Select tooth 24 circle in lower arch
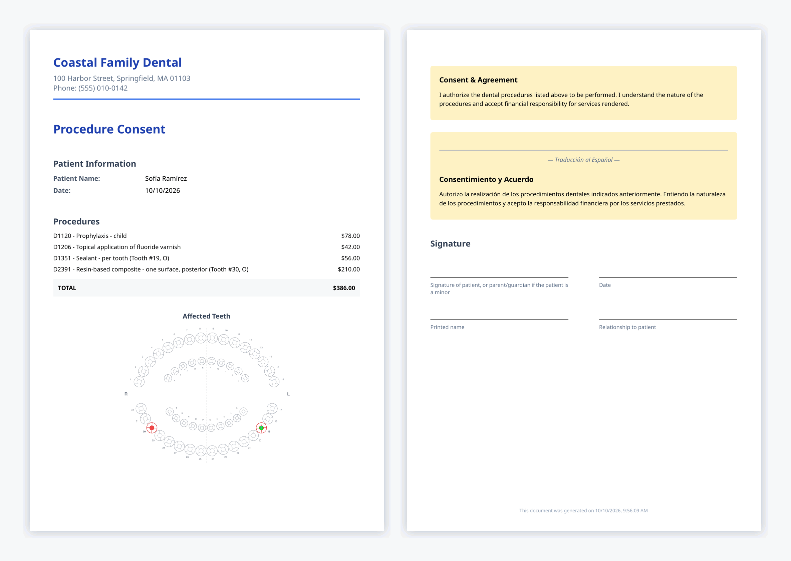Screen dimensions: 791x561 pos(212,450)
